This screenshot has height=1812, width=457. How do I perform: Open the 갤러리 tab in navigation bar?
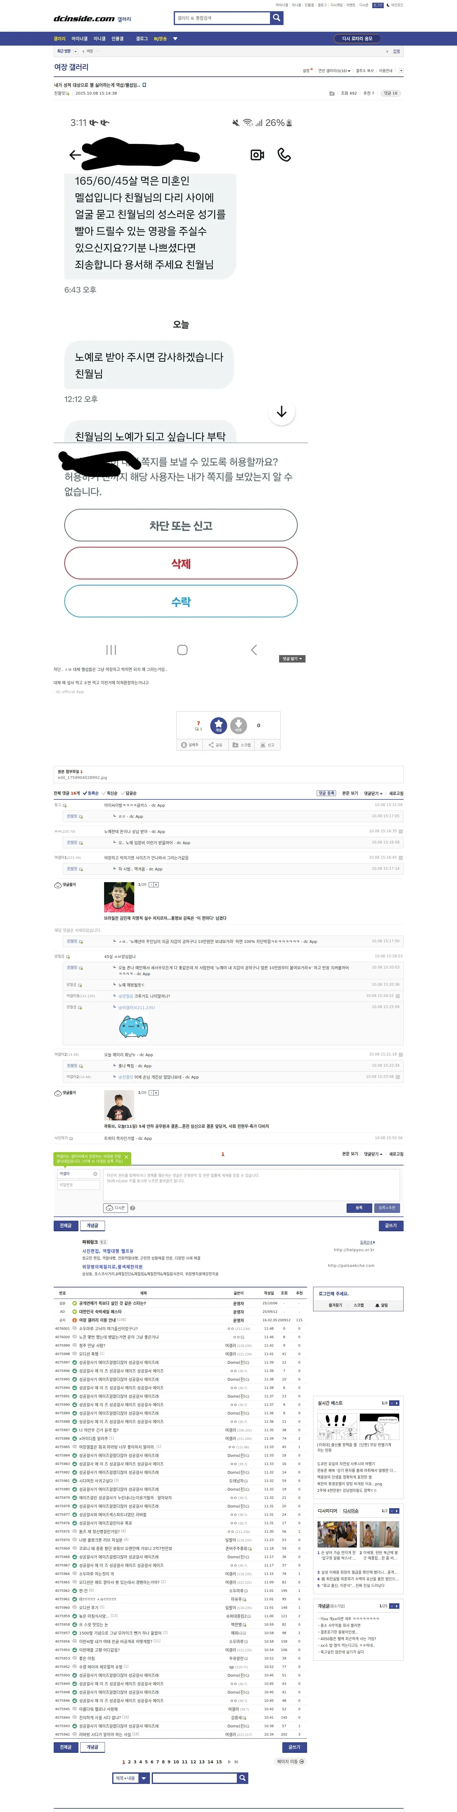point(60,39)
